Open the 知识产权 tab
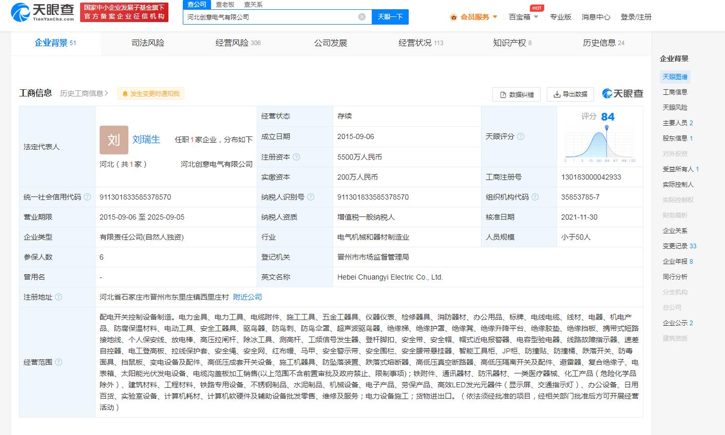The image size is (725, 435). click(512, 43)
